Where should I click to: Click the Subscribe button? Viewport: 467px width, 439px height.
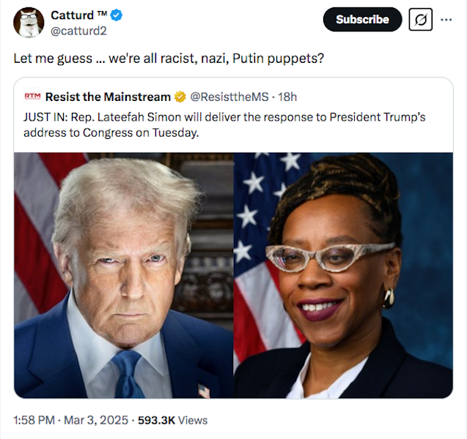[x=362, y=20]
